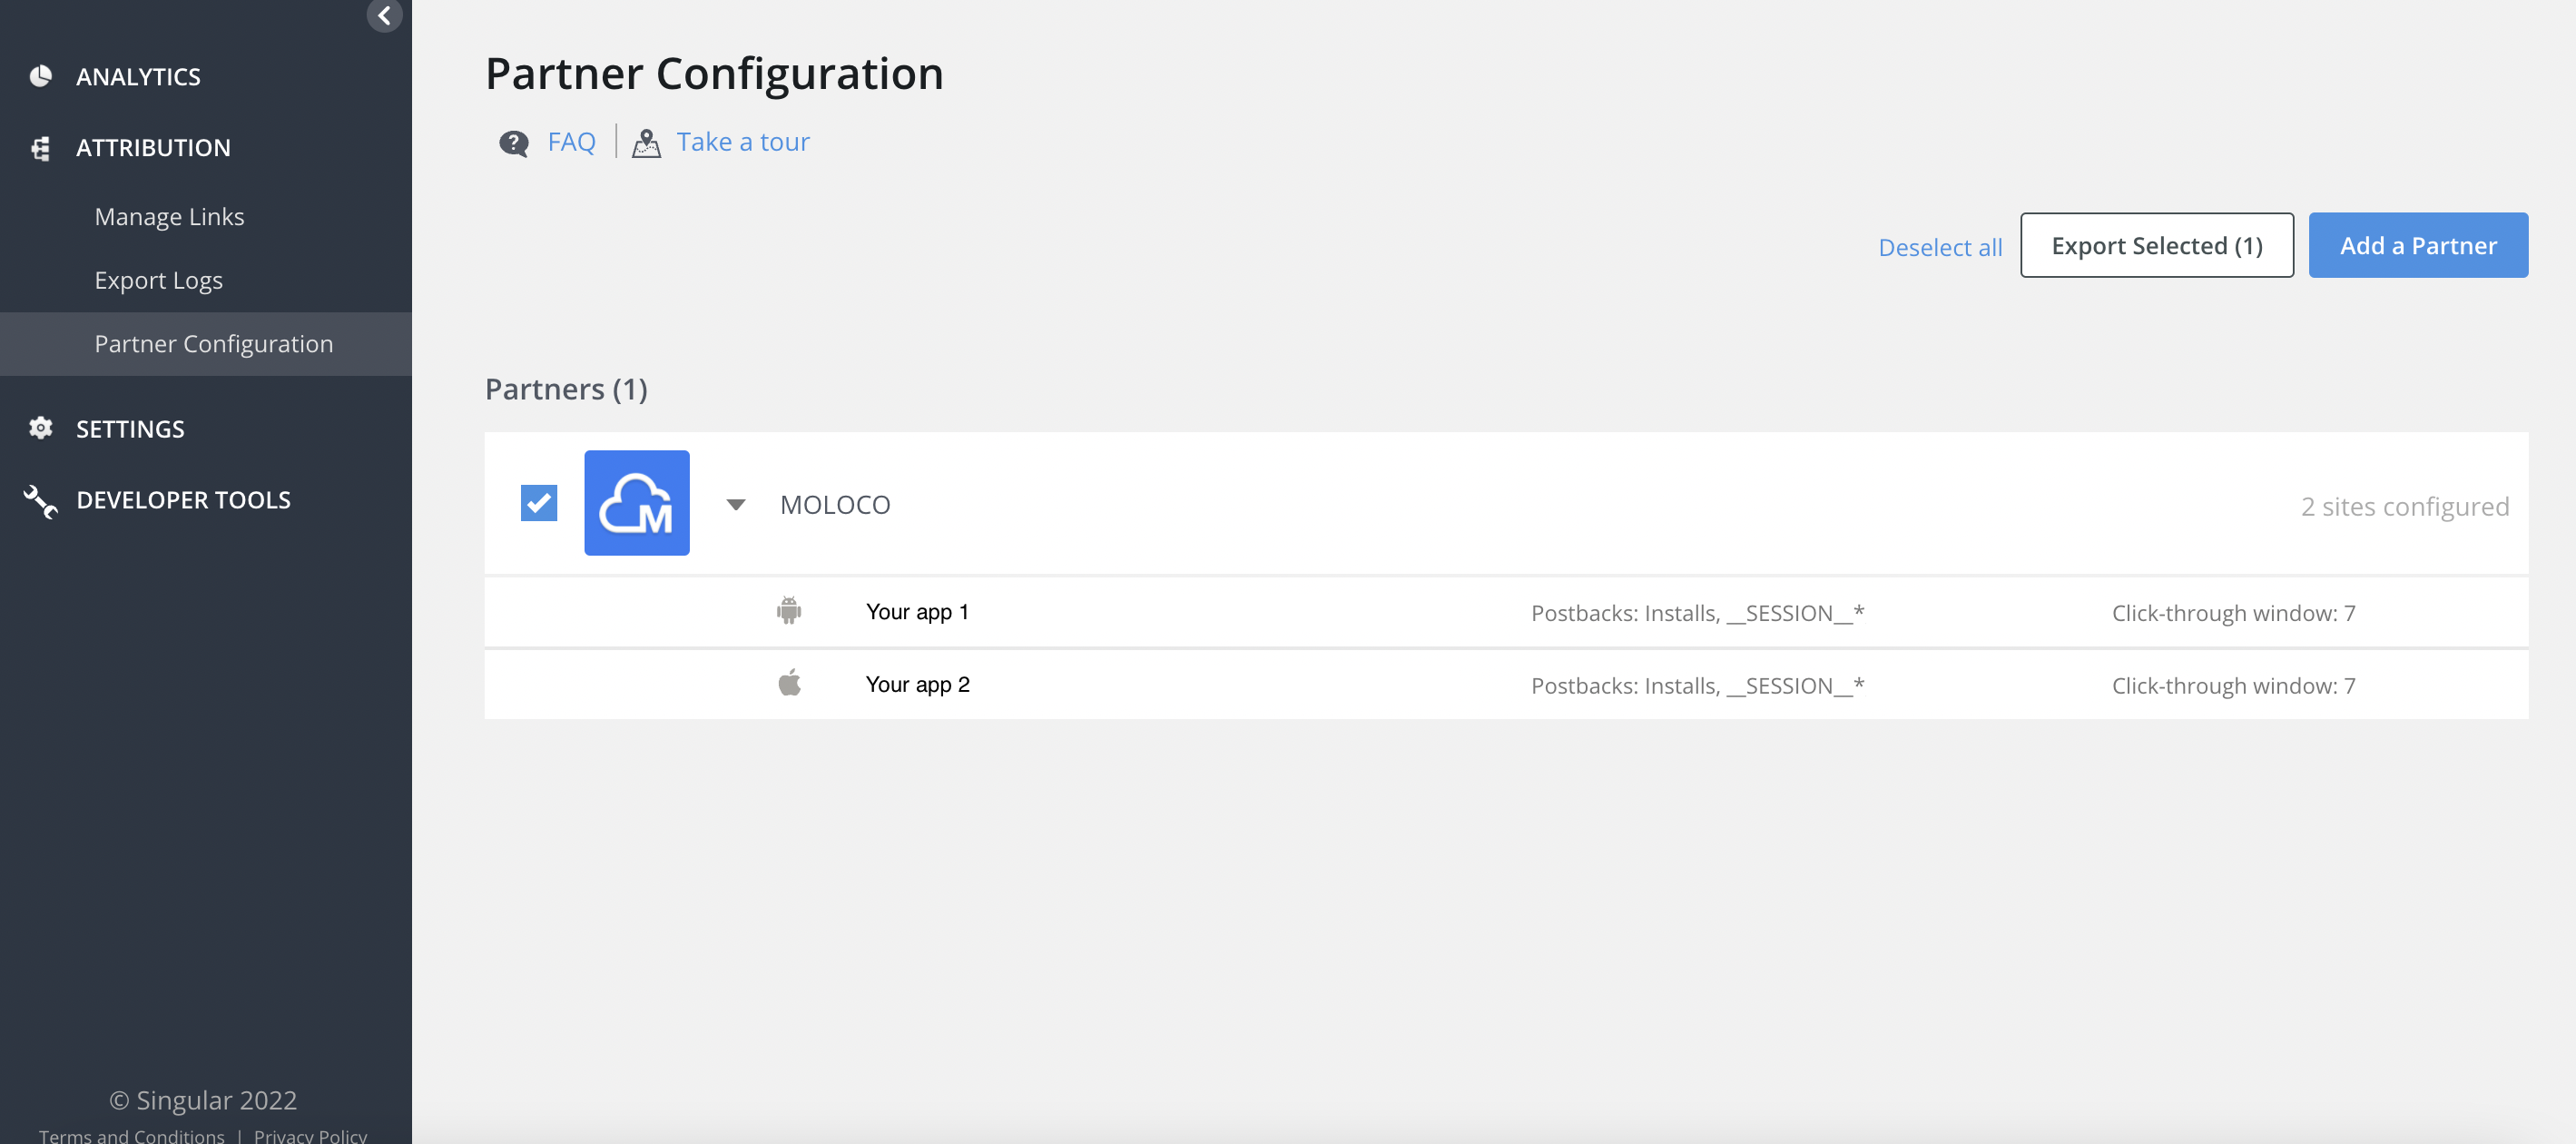Click the MOLOCO partner logo
Image resolution: width=2576 pixels, height=1144 pixels.
(x=637, y=503)
